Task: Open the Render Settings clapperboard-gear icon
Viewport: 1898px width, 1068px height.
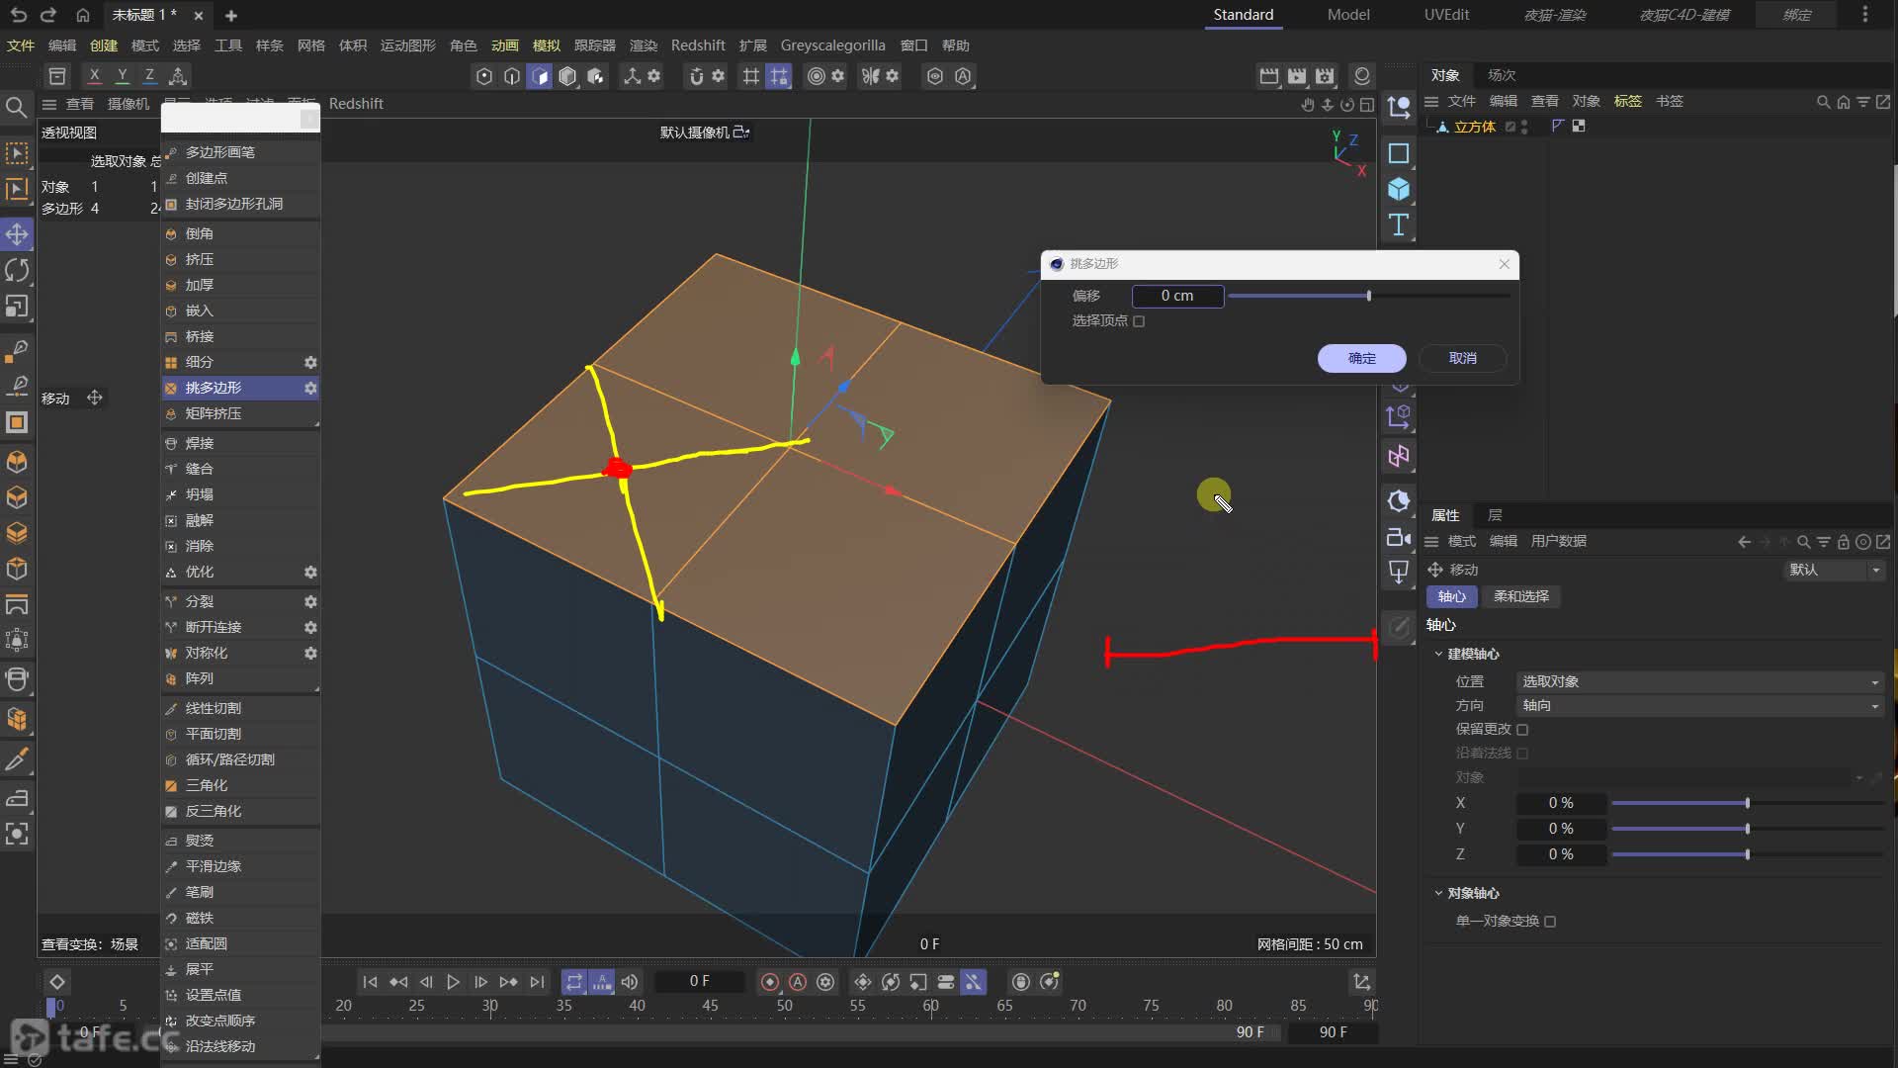Action: [1325, 76]
